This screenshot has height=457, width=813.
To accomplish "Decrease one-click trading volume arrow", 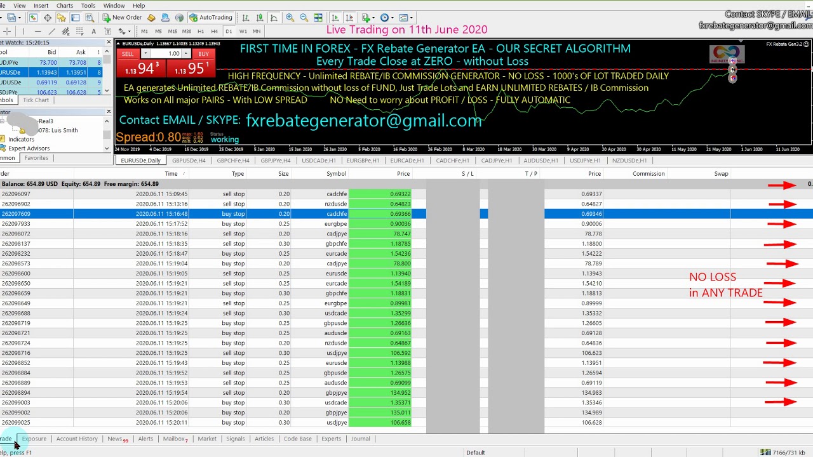I will (145, 54).
